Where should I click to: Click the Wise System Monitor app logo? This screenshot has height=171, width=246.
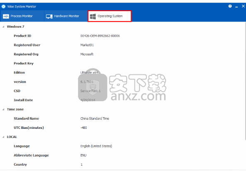coord(3,7)
